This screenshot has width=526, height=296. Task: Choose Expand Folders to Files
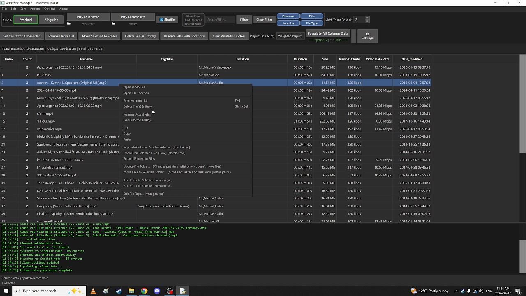[185, 159]
